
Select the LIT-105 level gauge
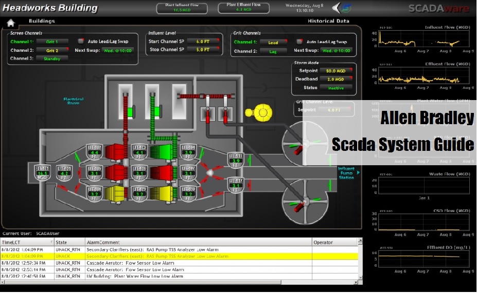94,173
